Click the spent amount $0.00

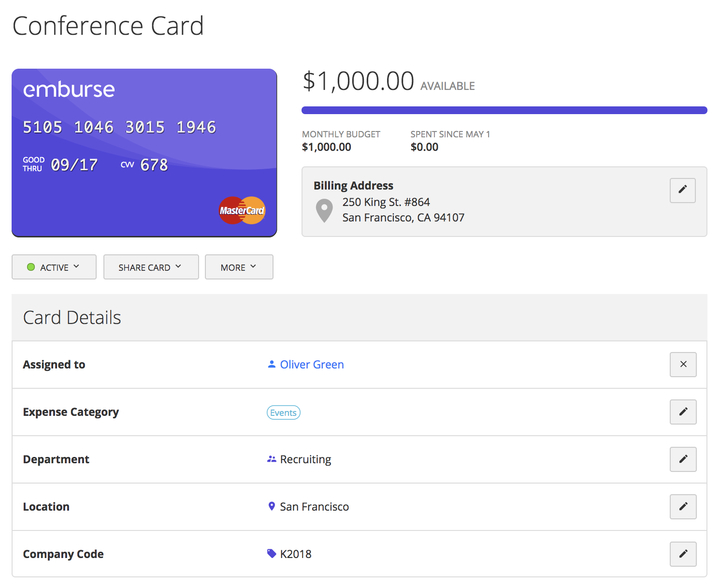pos(424,147)
